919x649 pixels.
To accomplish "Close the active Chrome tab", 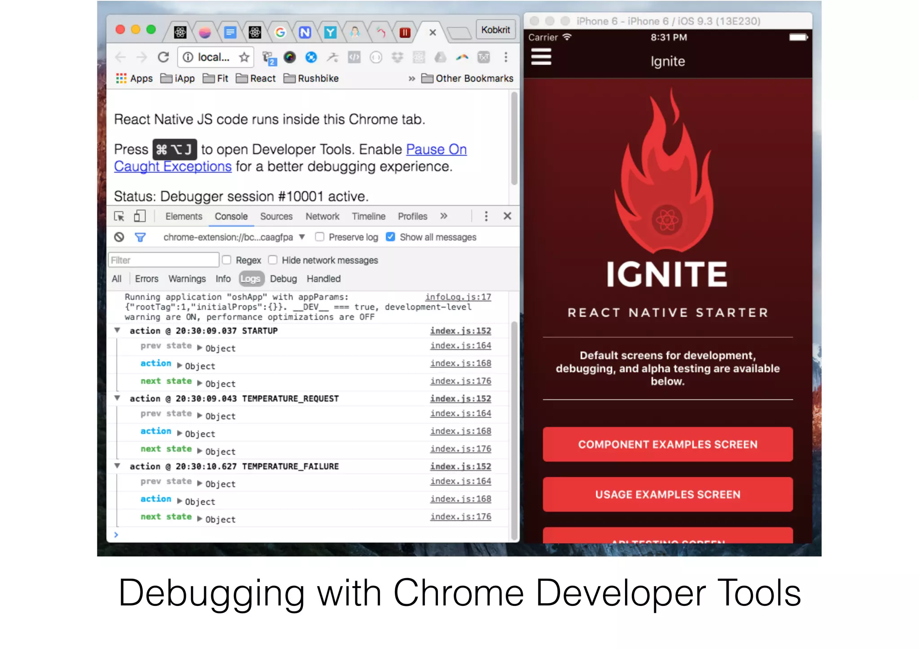I will pyautogui.click(x=433, y=32).
